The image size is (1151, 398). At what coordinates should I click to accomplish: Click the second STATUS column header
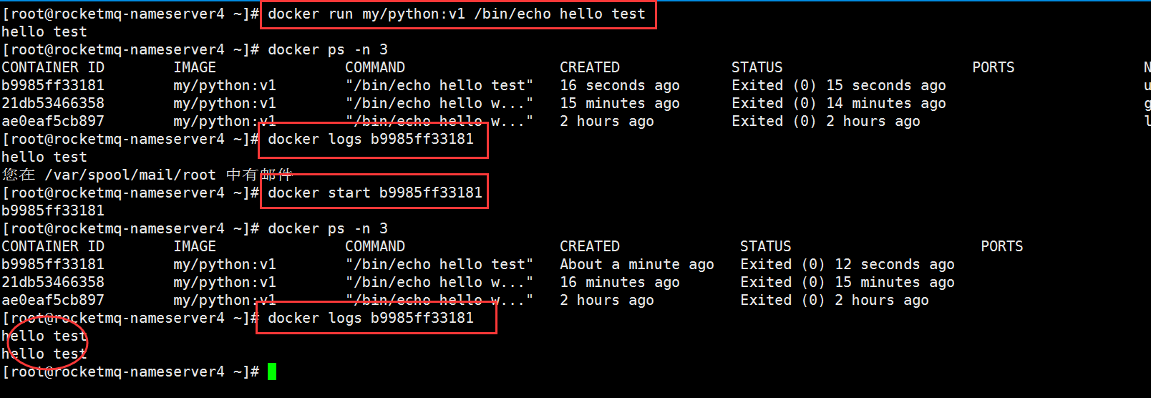[766, 246]
